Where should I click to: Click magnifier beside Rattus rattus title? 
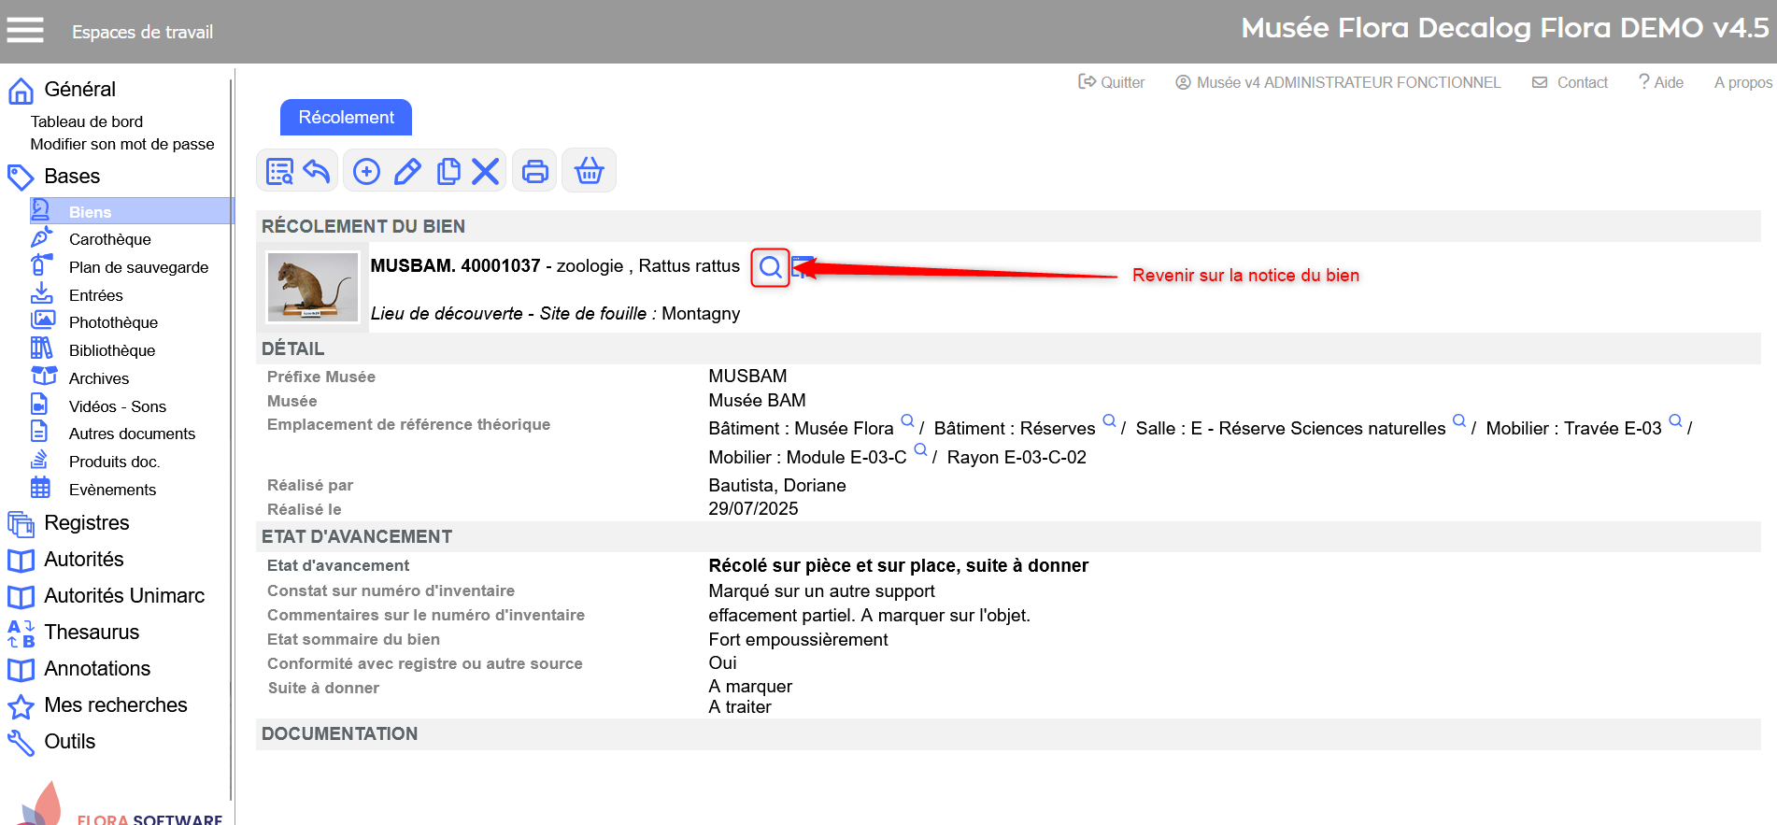770,268
